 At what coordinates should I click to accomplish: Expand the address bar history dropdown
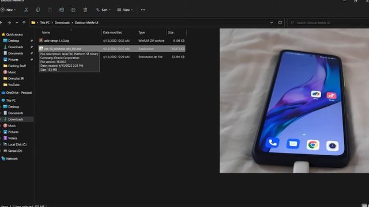[x=272, y=23]
